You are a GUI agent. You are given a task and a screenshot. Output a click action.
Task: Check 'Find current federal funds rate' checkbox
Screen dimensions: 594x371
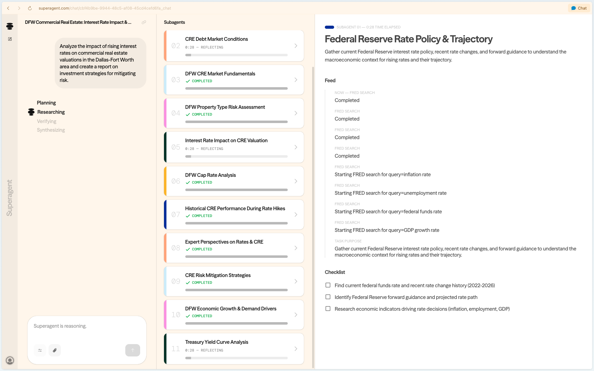tap(328, 285)
